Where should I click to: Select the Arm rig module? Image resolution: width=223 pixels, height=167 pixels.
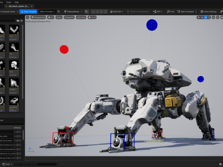coord(14,30)
